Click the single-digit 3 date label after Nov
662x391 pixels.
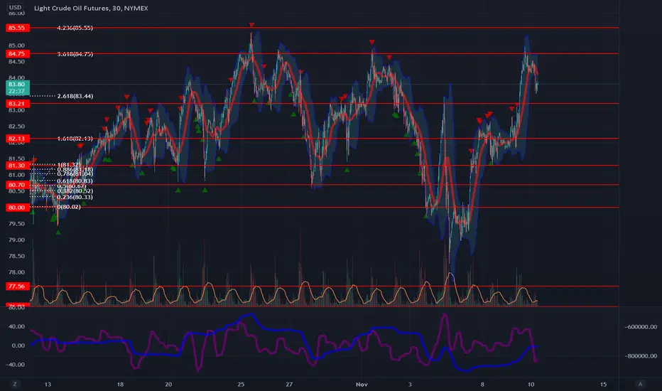tap(410, 384)
